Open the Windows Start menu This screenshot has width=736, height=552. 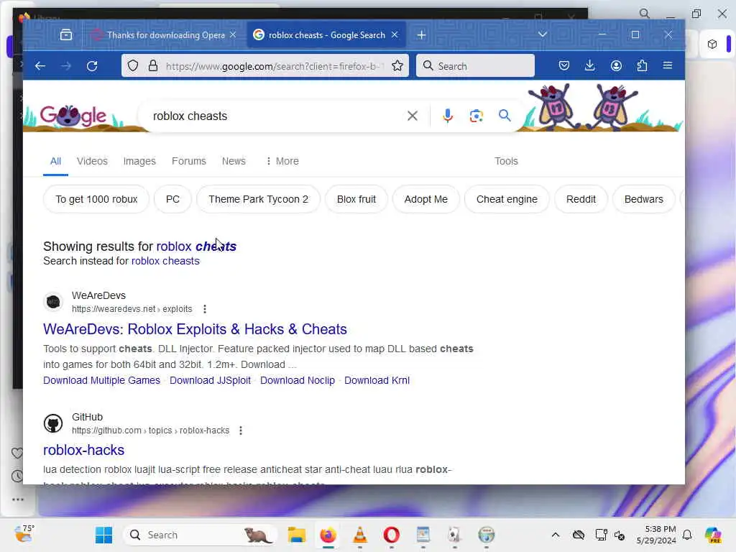103,535
